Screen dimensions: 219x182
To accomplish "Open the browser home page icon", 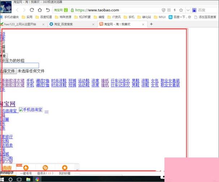I will [40, 10].
